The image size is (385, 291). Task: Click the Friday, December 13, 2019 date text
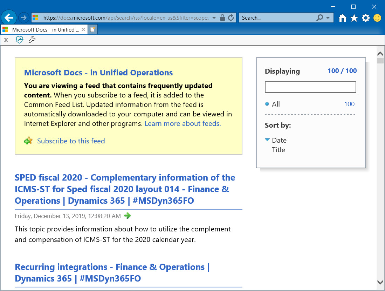68,216
